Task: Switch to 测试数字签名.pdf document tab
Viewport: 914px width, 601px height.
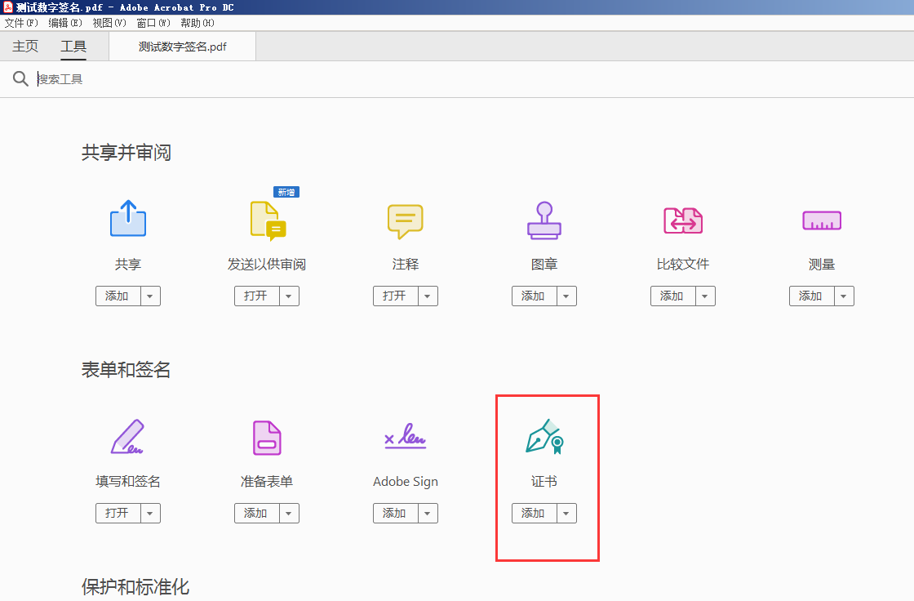Action: pos(182,47)
